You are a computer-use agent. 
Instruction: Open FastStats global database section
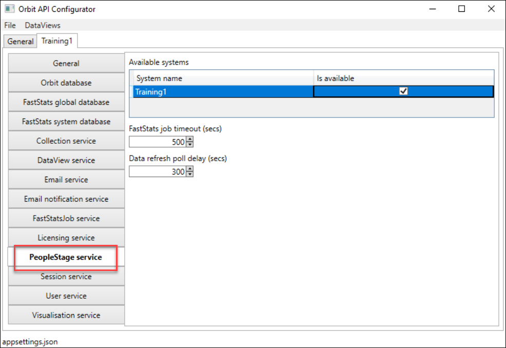[x=66, y=102]
